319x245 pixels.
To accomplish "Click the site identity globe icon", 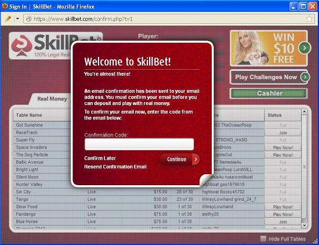I will pos(29,19).
